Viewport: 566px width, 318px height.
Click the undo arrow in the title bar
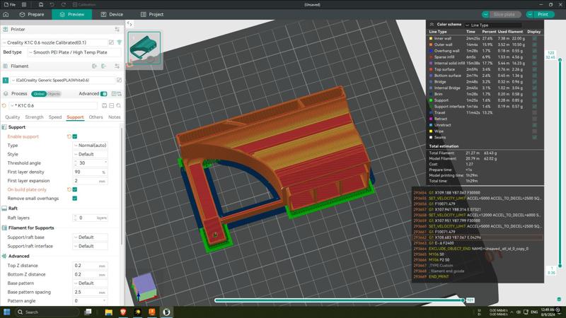coord(52,4)
